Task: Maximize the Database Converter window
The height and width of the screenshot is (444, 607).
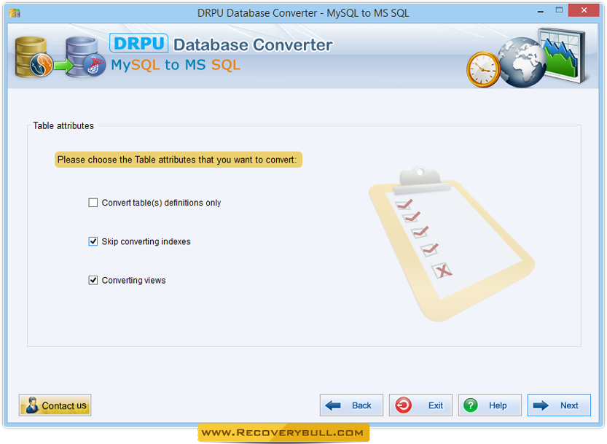Action: click(x=559, y=10)
